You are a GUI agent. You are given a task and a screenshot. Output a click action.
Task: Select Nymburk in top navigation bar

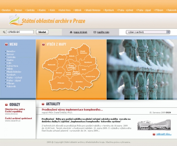click(109, 10)
